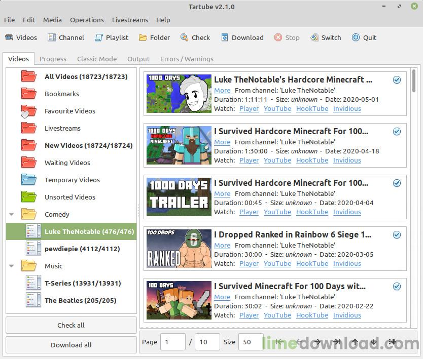The height and width of the screenshot is (359, 423).
Task: Open the Invidious link of the 2020-05-01 video
Action: coord(347,108)
